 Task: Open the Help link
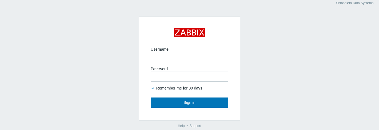[181, 126]
